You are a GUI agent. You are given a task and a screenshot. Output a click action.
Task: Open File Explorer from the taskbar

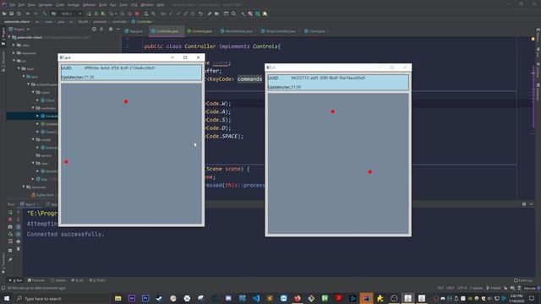coord(118,298)
